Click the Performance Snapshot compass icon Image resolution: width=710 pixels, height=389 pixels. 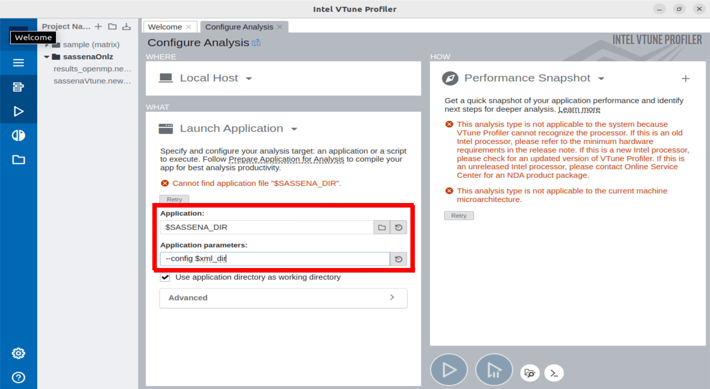pos(450,79)
